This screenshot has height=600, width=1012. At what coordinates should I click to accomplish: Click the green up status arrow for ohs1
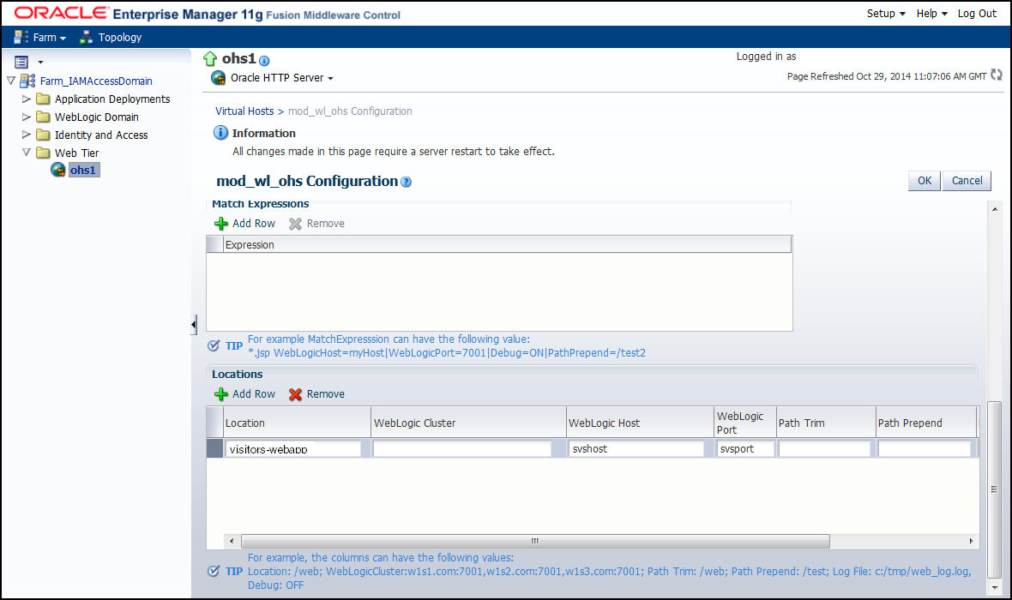pos(210,58)
